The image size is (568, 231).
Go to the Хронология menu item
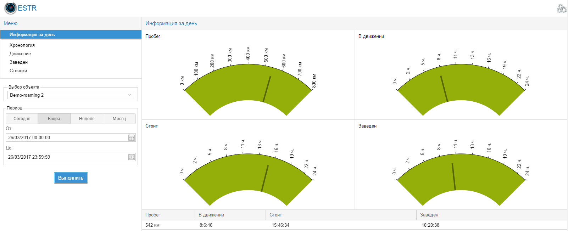pyautogui.click(x=22, y=45)
